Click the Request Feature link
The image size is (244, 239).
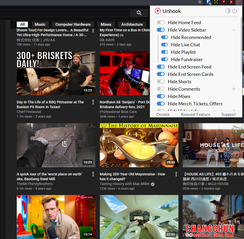195,114
